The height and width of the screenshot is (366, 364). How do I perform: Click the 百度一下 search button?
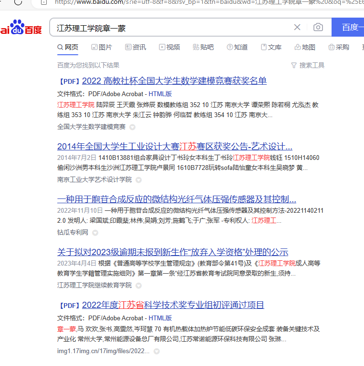348,27
